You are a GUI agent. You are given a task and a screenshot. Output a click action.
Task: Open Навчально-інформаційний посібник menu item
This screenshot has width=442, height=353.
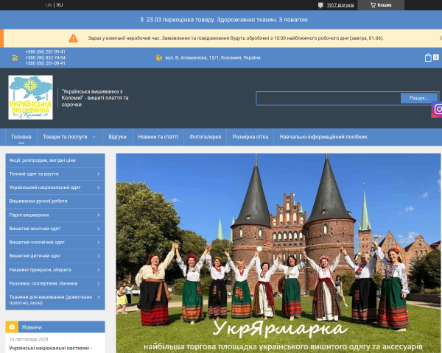(323, 137)
